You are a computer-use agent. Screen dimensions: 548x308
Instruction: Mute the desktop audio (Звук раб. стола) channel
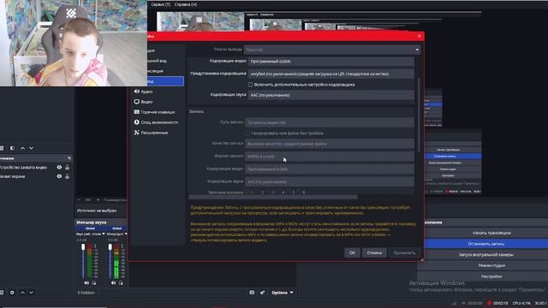point(86,283)
